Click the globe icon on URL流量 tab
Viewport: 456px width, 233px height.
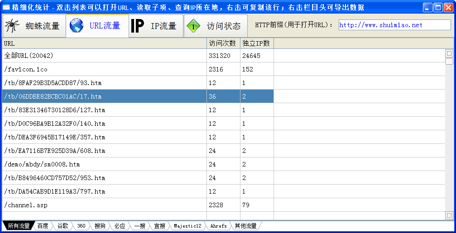point(77,25)
